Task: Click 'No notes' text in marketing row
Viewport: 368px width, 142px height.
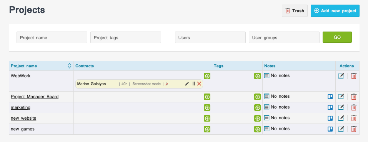Action: [280, 107]
